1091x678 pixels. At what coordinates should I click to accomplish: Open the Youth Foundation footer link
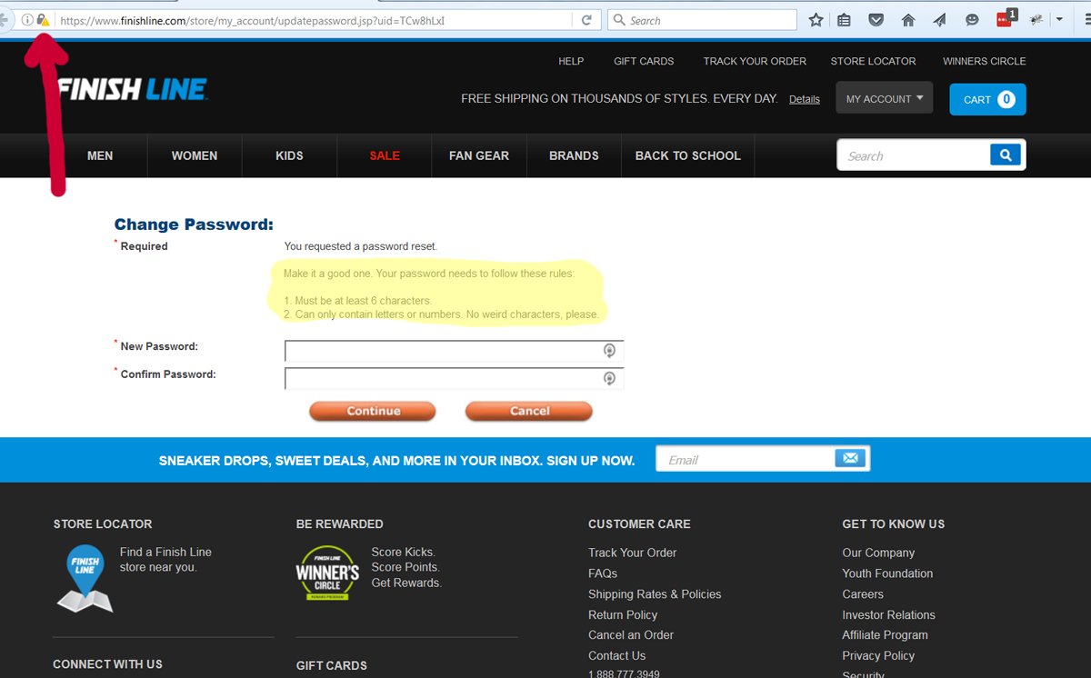click(x=887, y=573)
